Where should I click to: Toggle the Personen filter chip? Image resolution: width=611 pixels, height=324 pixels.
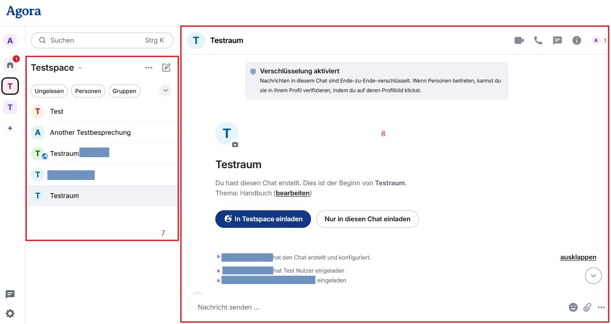pyautogui.click(x=88, y=91)
